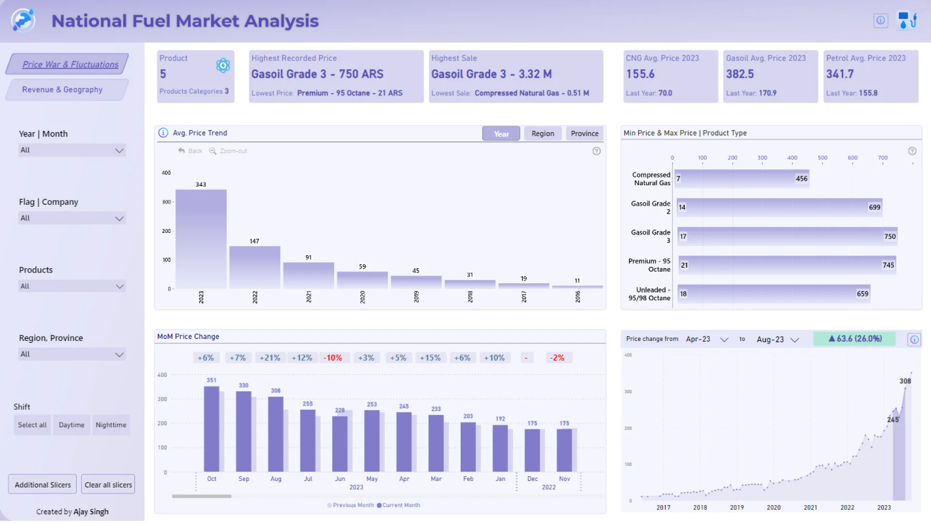Select the Region view tab
931x523 pixels.
click(x=543, y=134)
